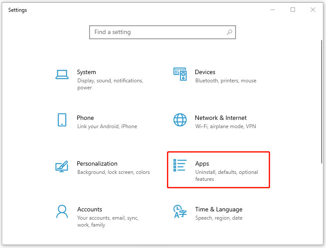Click 'Wi-Fi, airplane mode, VPN' description
326x248 pixels.
click(225, 126)
